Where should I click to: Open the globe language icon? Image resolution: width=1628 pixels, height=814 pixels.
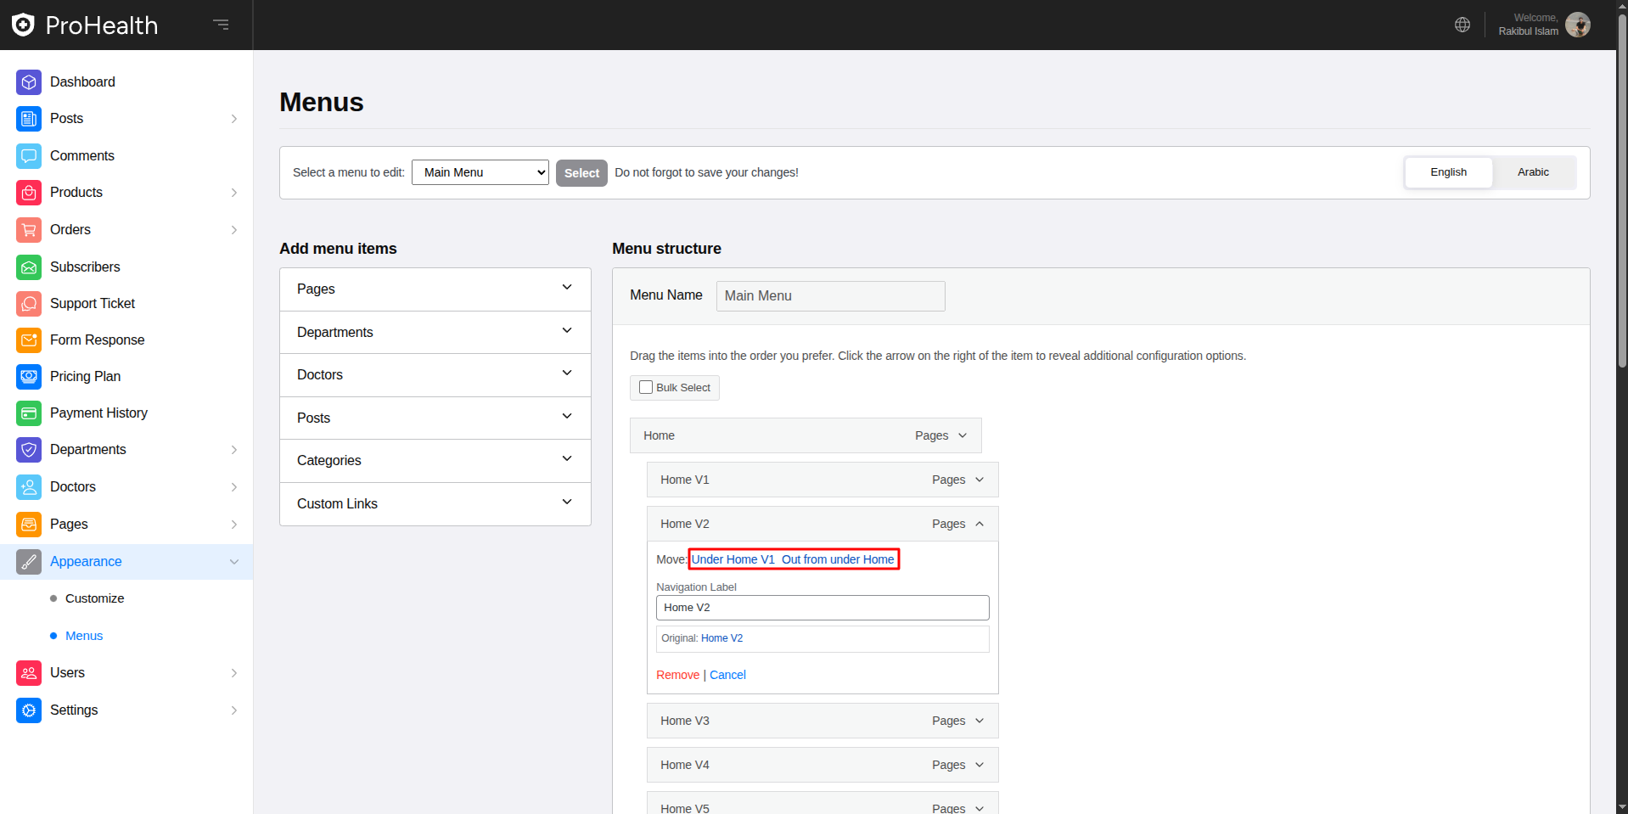[x=1462, y=25]
